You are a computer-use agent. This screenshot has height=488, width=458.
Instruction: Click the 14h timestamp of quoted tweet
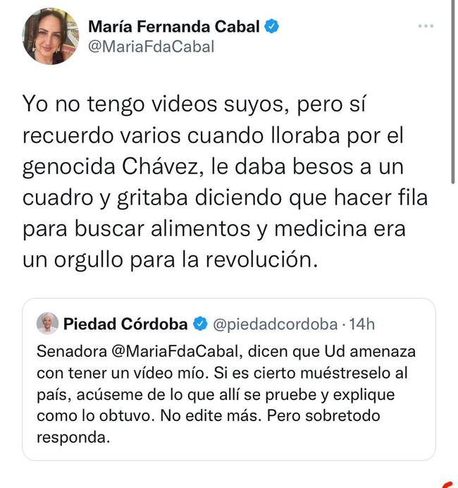tap(362, 324)
